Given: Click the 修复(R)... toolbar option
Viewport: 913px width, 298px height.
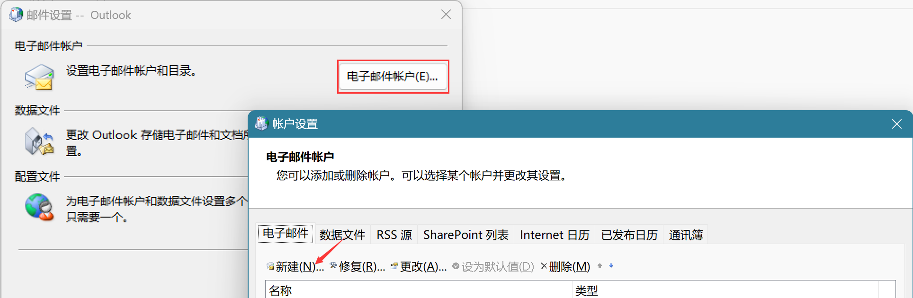Looking at the screenshot, I should click(x=358, y=267).
